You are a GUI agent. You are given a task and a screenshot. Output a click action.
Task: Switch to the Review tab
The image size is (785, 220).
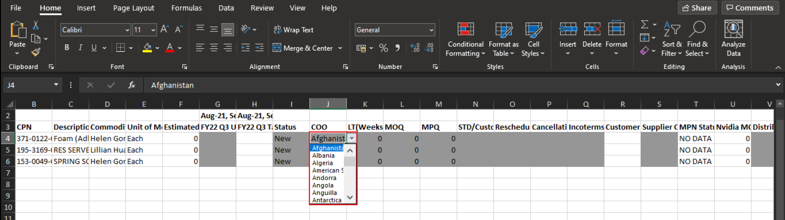click(x=262, y=8)
